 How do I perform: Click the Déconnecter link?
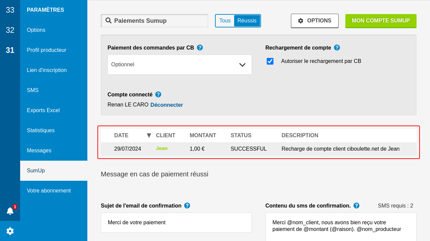coord(167,105)
